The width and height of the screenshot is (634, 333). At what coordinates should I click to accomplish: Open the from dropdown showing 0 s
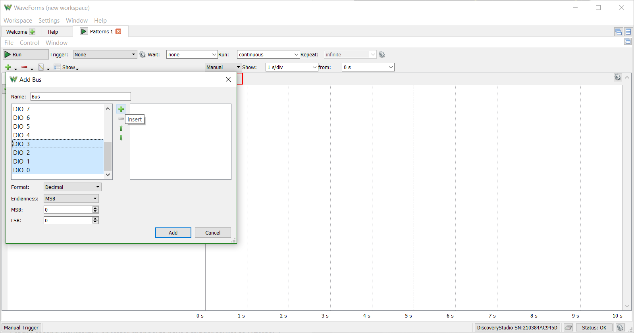coord(368,67)
